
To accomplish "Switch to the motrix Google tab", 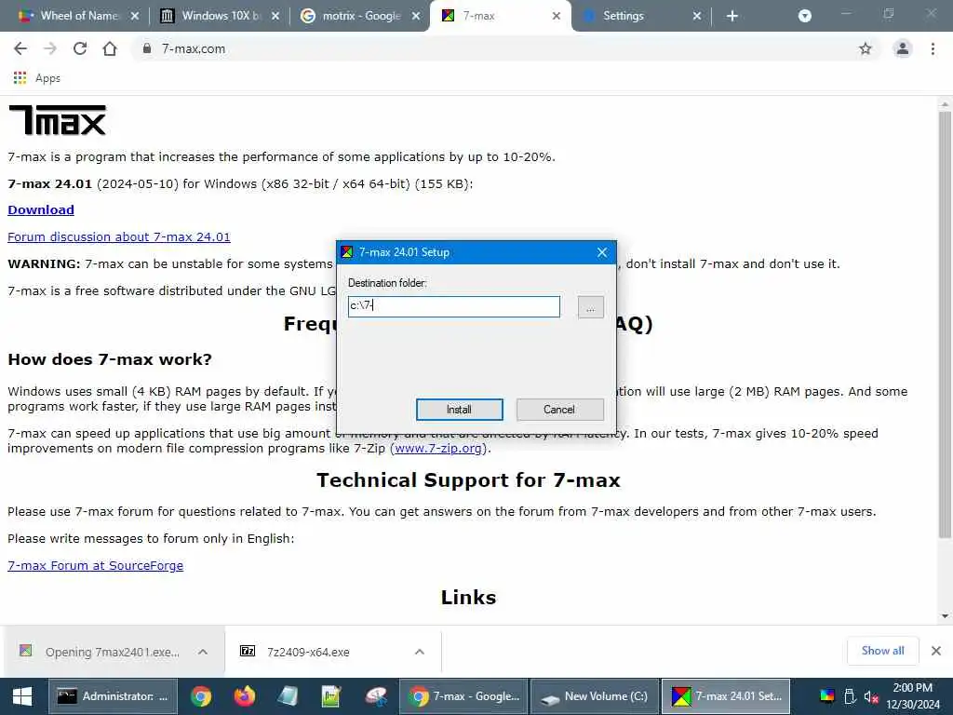I will (361, 16).
